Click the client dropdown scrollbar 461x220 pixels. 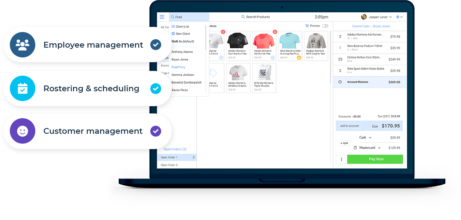[x=206, y=37]
